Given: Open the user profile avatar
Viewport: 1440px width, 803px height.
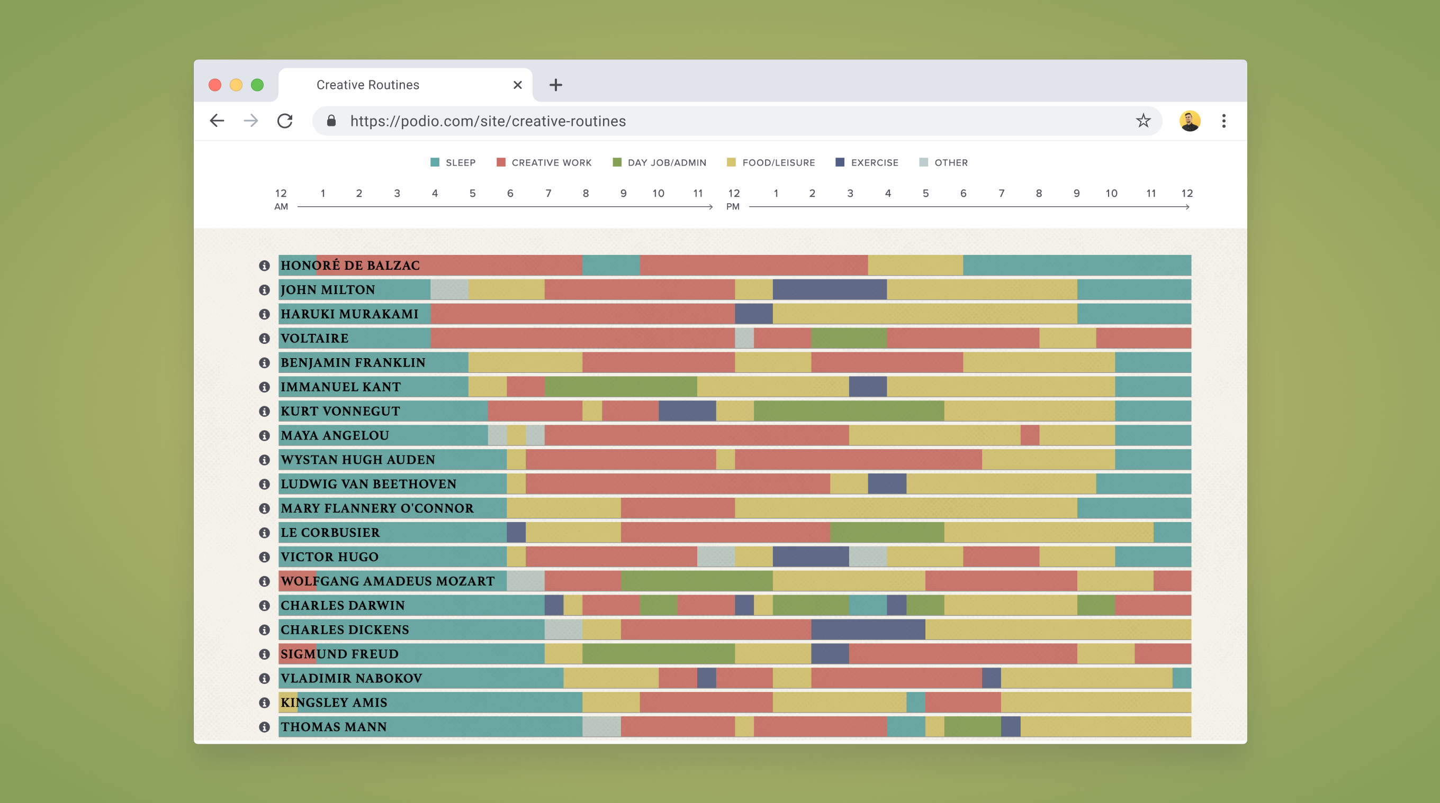Looking at the screenshot, I should pyautogui.click(x=1190, y=121).
